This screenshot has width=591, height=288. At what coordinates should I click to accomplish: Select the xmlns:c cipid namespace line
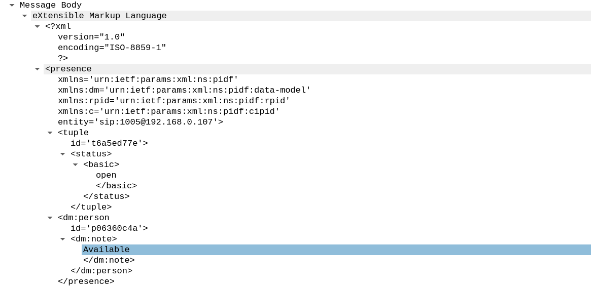[x=168, y=111]
